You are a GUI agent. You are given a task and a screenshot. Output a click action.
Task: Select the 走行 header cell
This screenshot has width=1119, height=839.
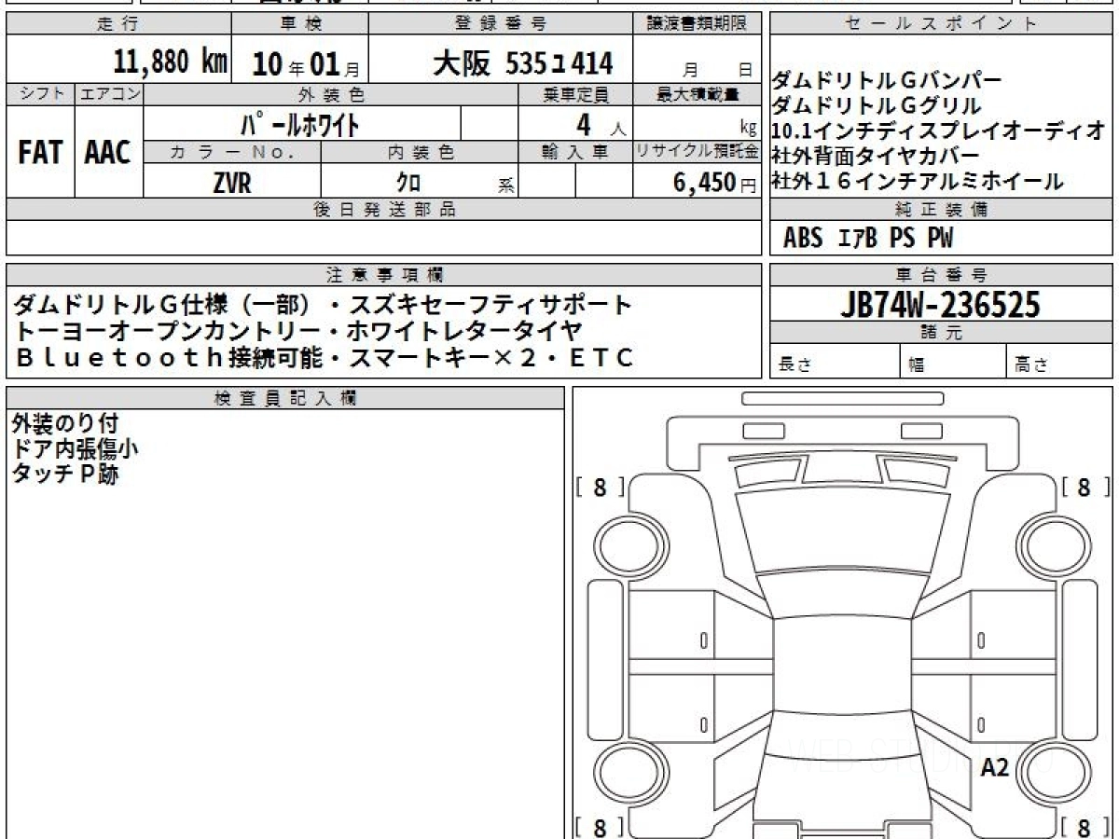pyautogui.click(x=118, y=24)
